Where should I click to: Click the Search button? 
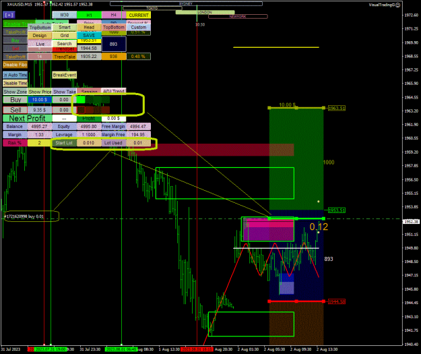coord(65,44)
